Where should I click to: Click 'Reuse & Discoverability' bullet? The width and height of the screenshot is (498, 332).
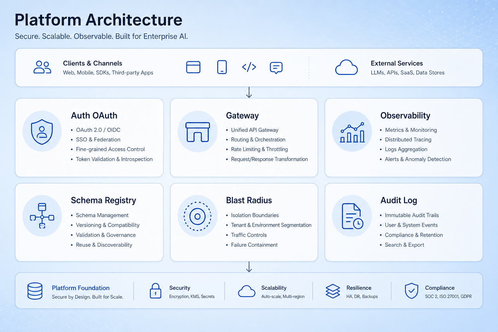click(x=104, y=245)
